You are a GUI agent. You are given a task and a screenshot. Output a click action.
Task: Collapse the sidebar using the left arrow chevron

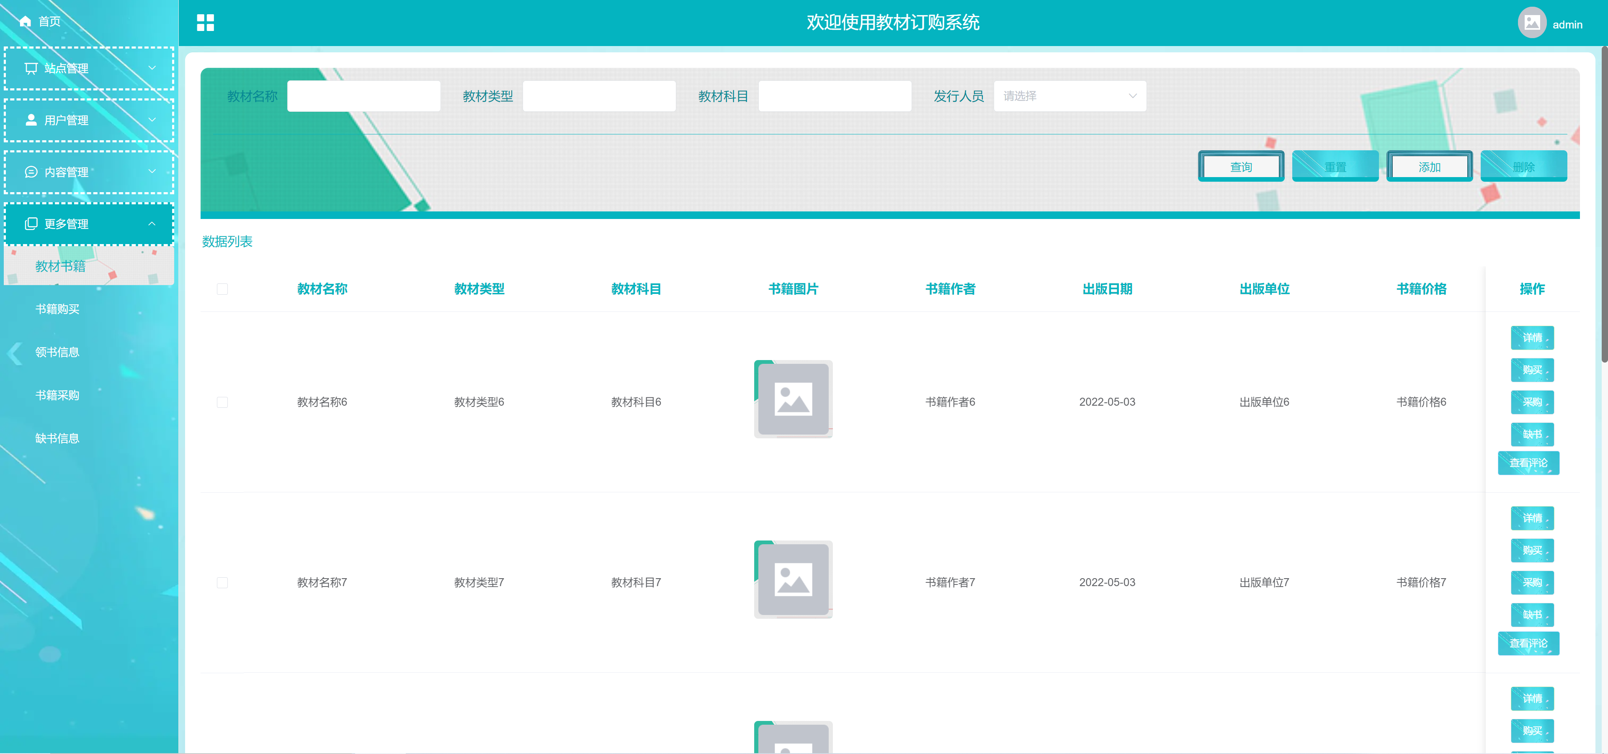point(14,354)
